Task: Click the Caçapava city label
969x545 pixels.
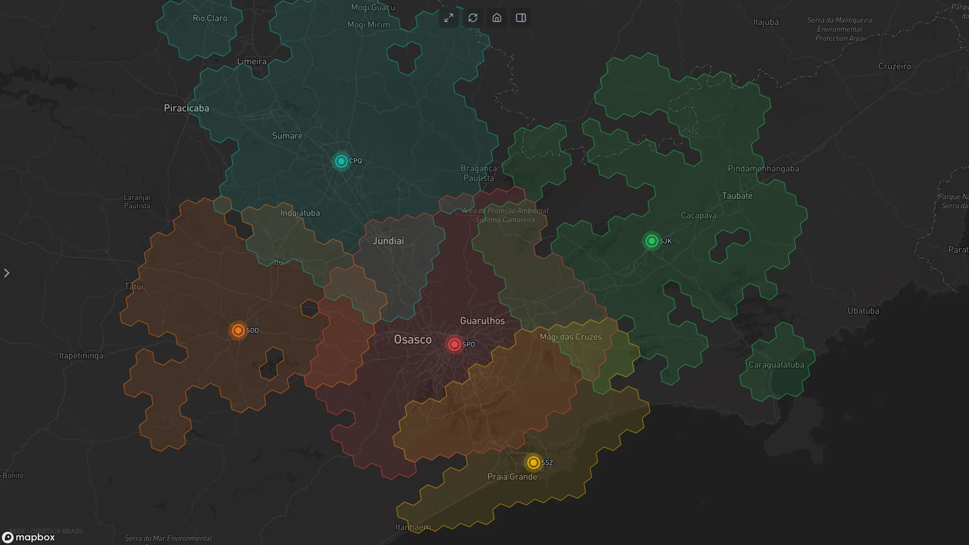Action: pos(698,216)
